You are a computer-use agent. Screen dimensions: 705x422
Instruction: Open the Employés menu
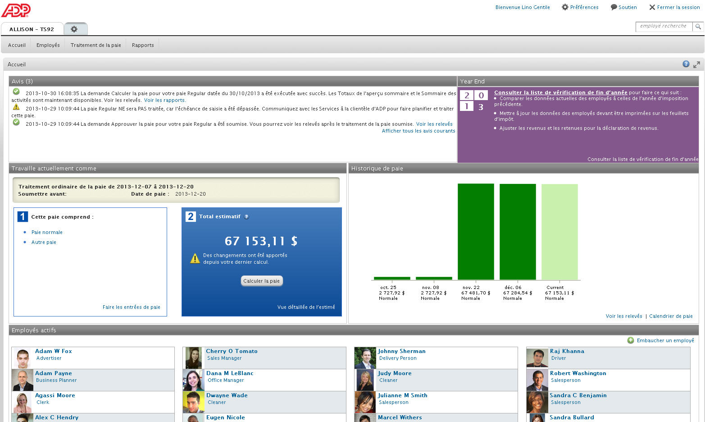coord(48,45)
